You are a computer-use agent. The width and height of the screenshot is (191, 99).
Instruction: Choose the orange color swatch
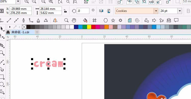pyautogui.click(x=106, y=27)
